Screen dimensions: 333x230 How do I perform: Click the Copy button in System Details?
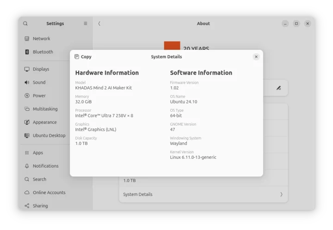click(x=83, y=57)
